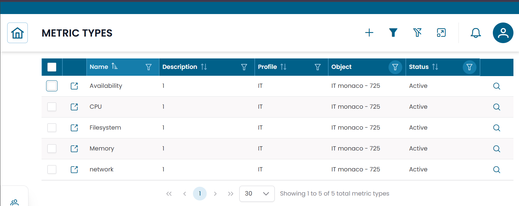Add a new metric type with plus icon
519x206 pixels.
pos(369,33)
